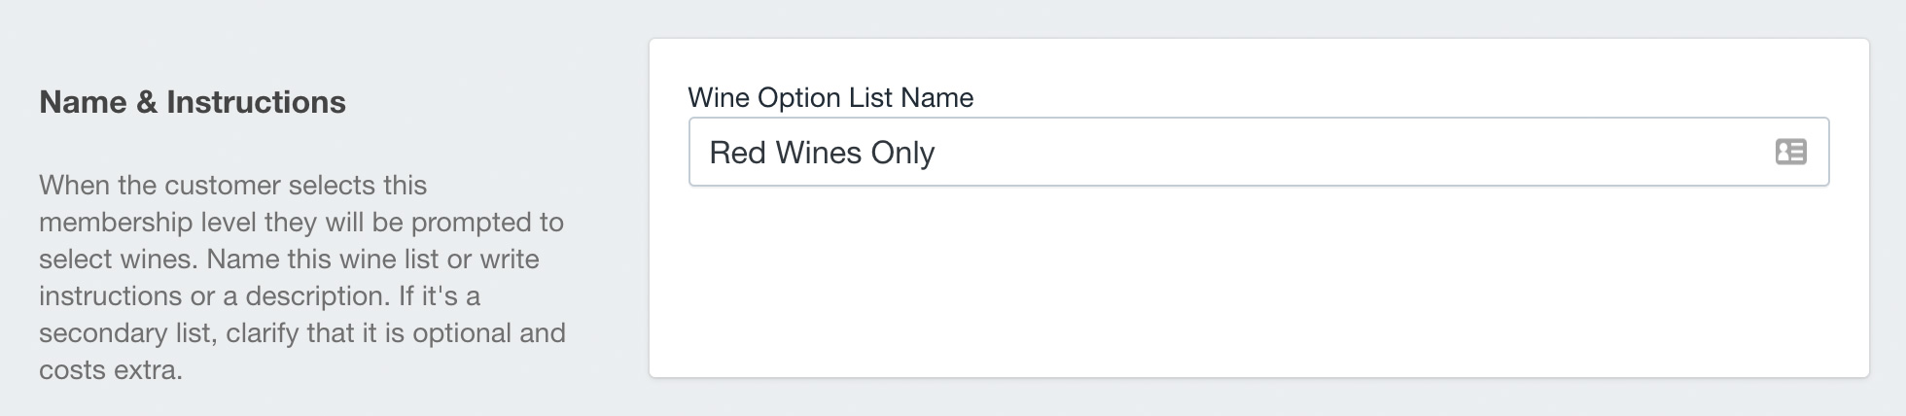This screenshot has width=1906, height=416.
Task: Click the line starting "membership level they will"
Action: tap(301, 222)
